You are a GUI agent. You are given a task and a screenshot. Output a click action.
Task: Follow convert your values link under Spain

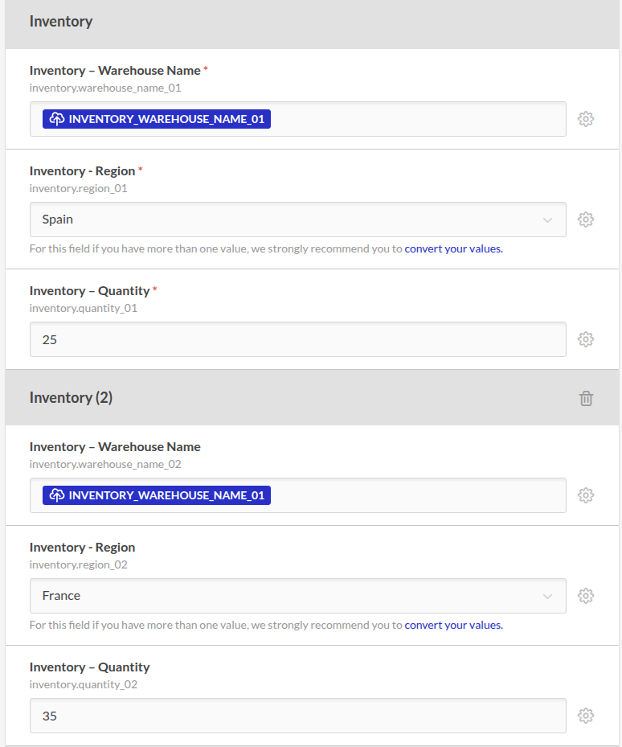click(x=453, y=248)
